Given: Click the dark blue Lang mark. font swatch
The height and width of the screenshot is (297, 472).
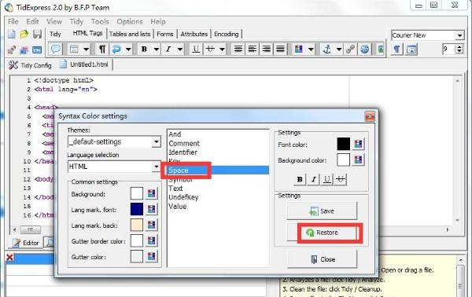Looking at the screenshot, I should tap(137, 209).
